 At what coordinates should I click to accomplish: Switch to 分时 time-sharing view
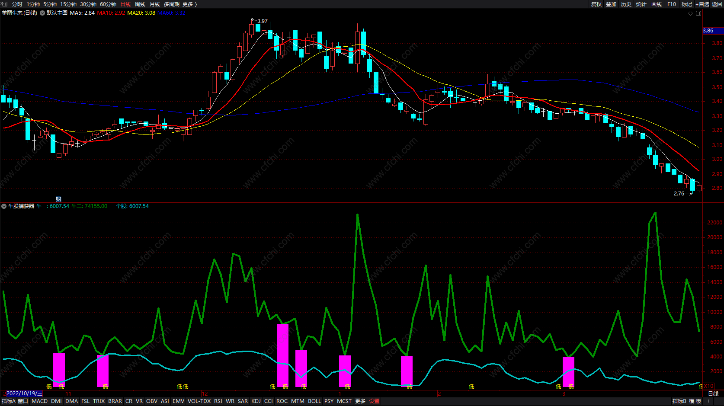[17, 4]
